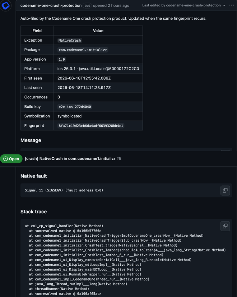Image resolution: width=237 pixels, height=297 pixels.
Task: Select the Build key e2e-ios-272d4040
Action: click(75, 107)
